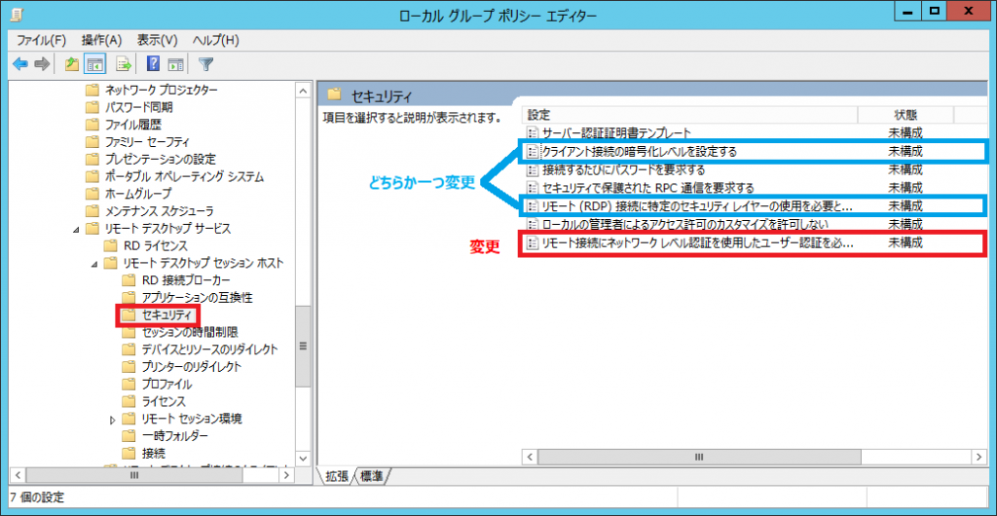The width and height of the screenshot is (997, 516).
Task: Select the RD ライセンス tree folder
Action: (156, 245)
